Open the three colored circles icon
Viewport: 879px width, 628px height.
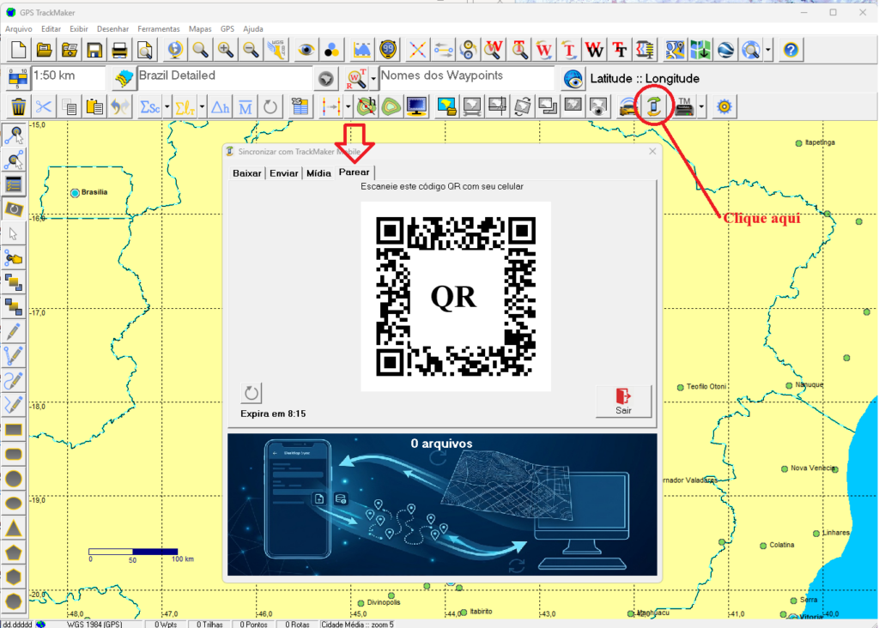click(331, 50)
